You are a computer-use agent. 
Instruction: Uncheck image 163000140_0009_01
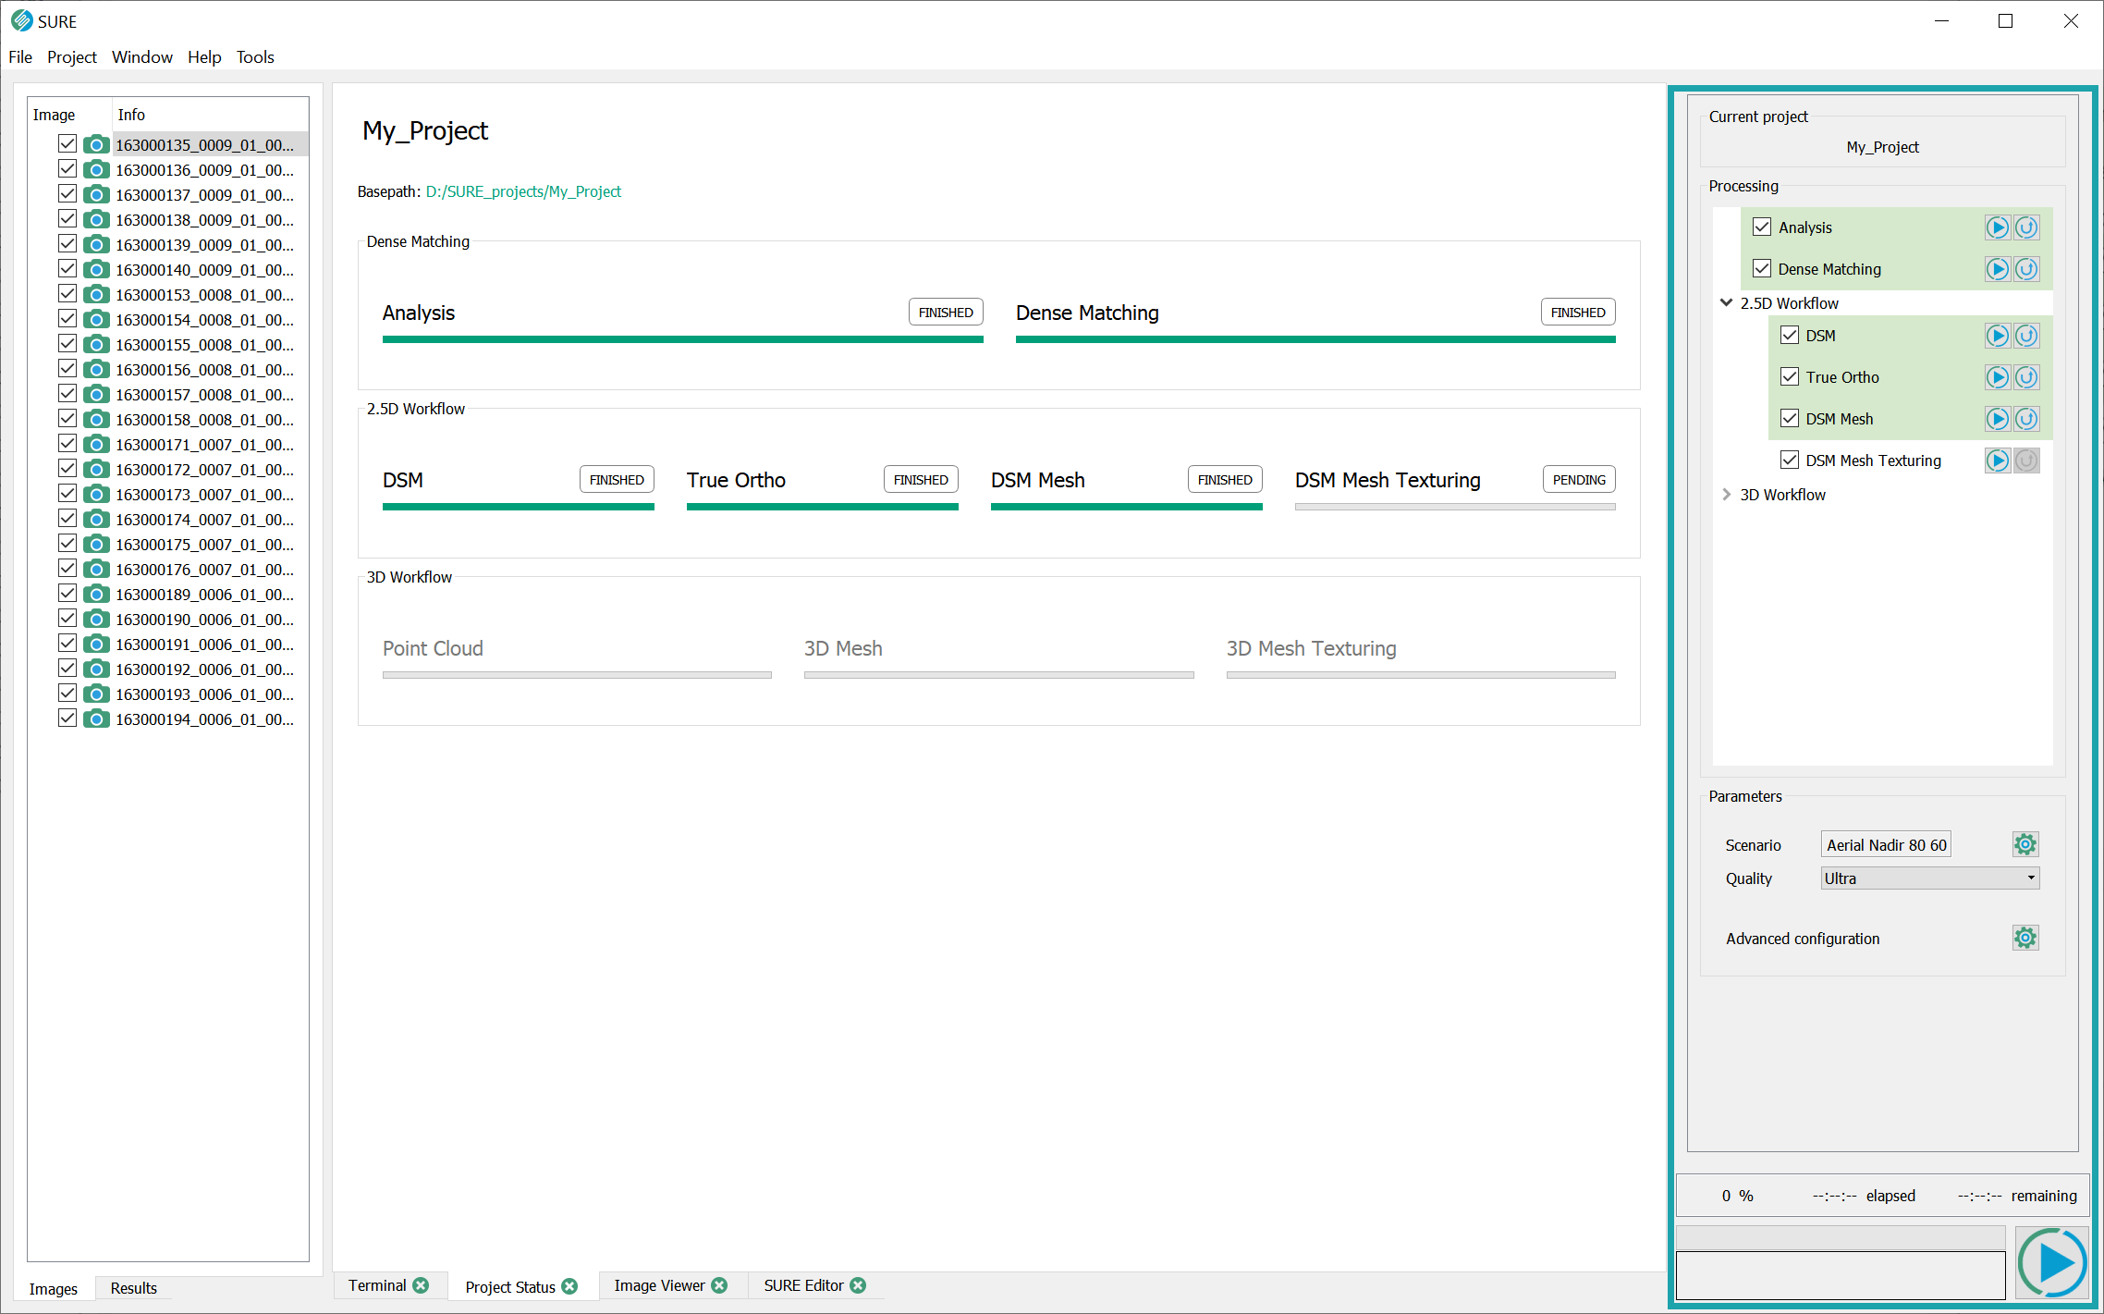(x=67, y=269)
